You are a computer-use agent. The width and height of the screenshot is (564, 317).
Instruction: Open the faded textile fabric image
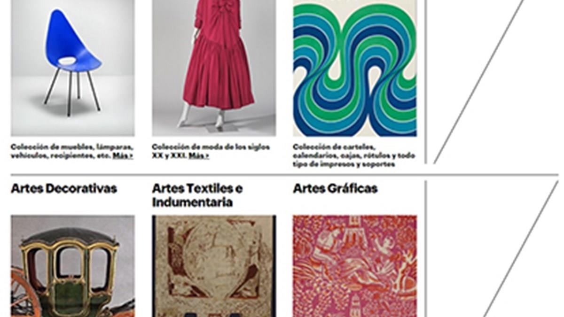[214, 266]
